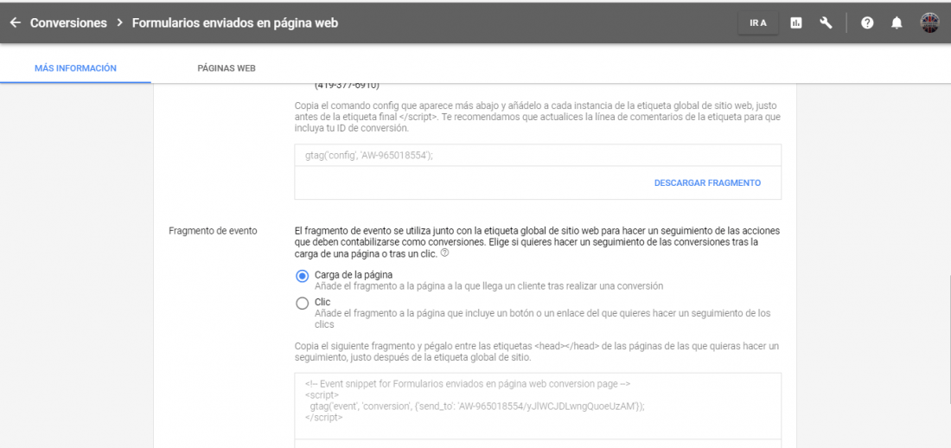Go to Conversiones breadcrumb

pos(68,23)
